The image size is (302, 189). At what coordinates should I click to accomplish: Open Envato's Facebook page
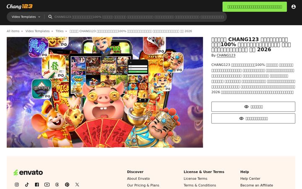37,184
